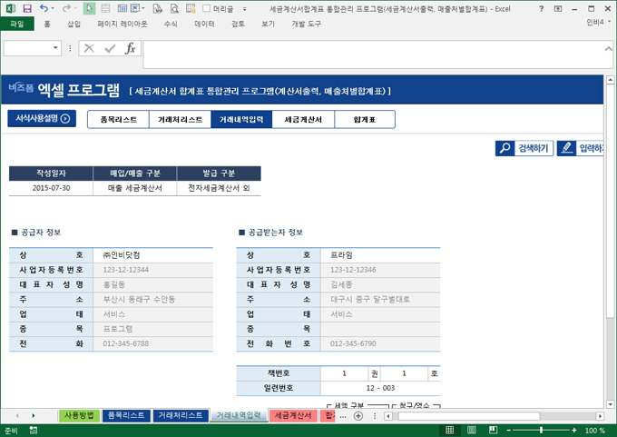
Task: Click the Excel application icon
Action: click(11, 8)
